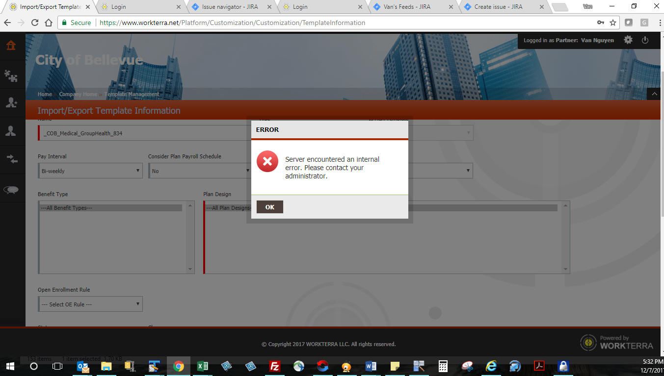The image size is (664, 376).
Task: Click the power logout icon
Action: pyautogui.click(x=645, y=40)
